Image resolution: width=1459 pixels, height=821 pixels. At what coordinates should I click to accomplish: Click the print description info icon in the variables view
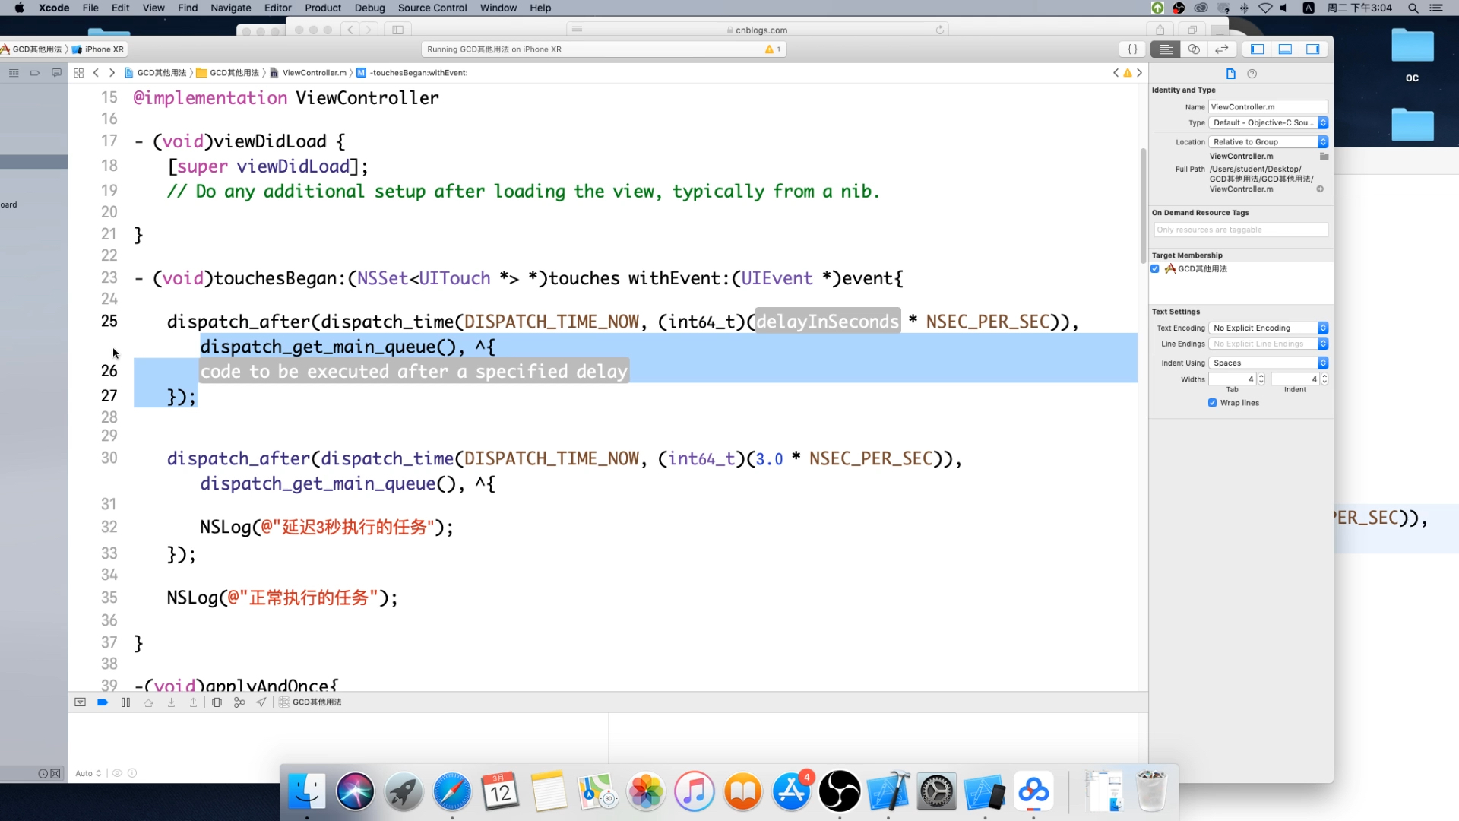pyautogui.click(x=132, y=773)
